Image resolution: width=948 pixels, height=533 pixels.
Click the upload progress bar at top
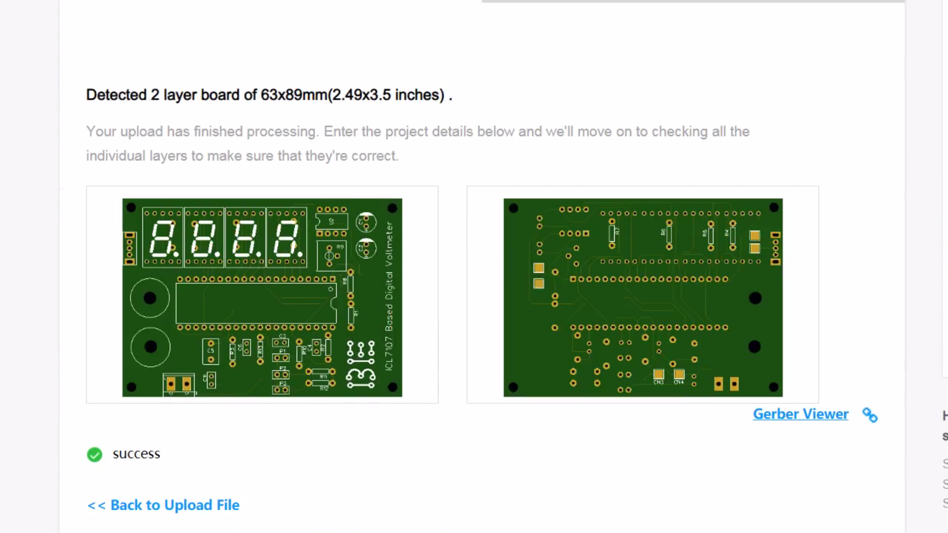tap(693, 1)
